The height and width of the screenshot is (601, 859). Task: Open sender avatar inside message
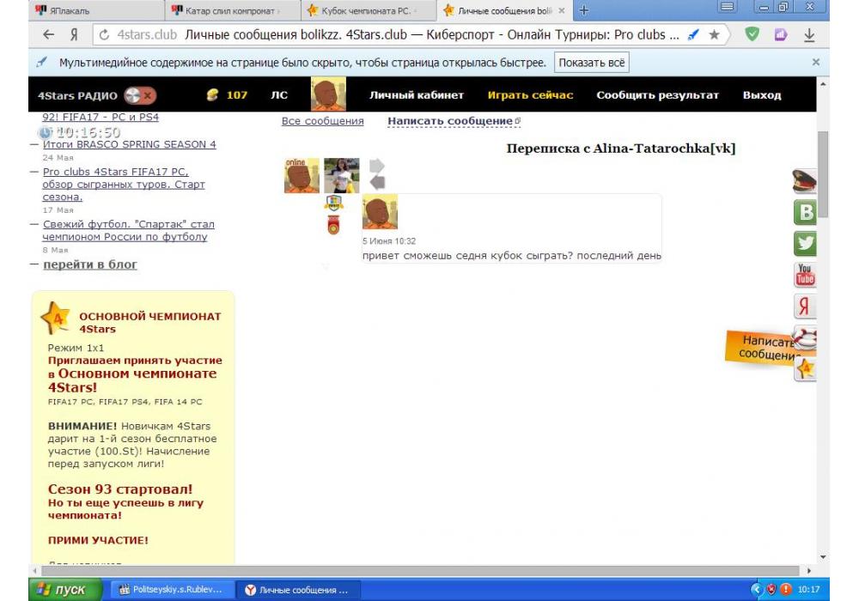coord(381,211)
